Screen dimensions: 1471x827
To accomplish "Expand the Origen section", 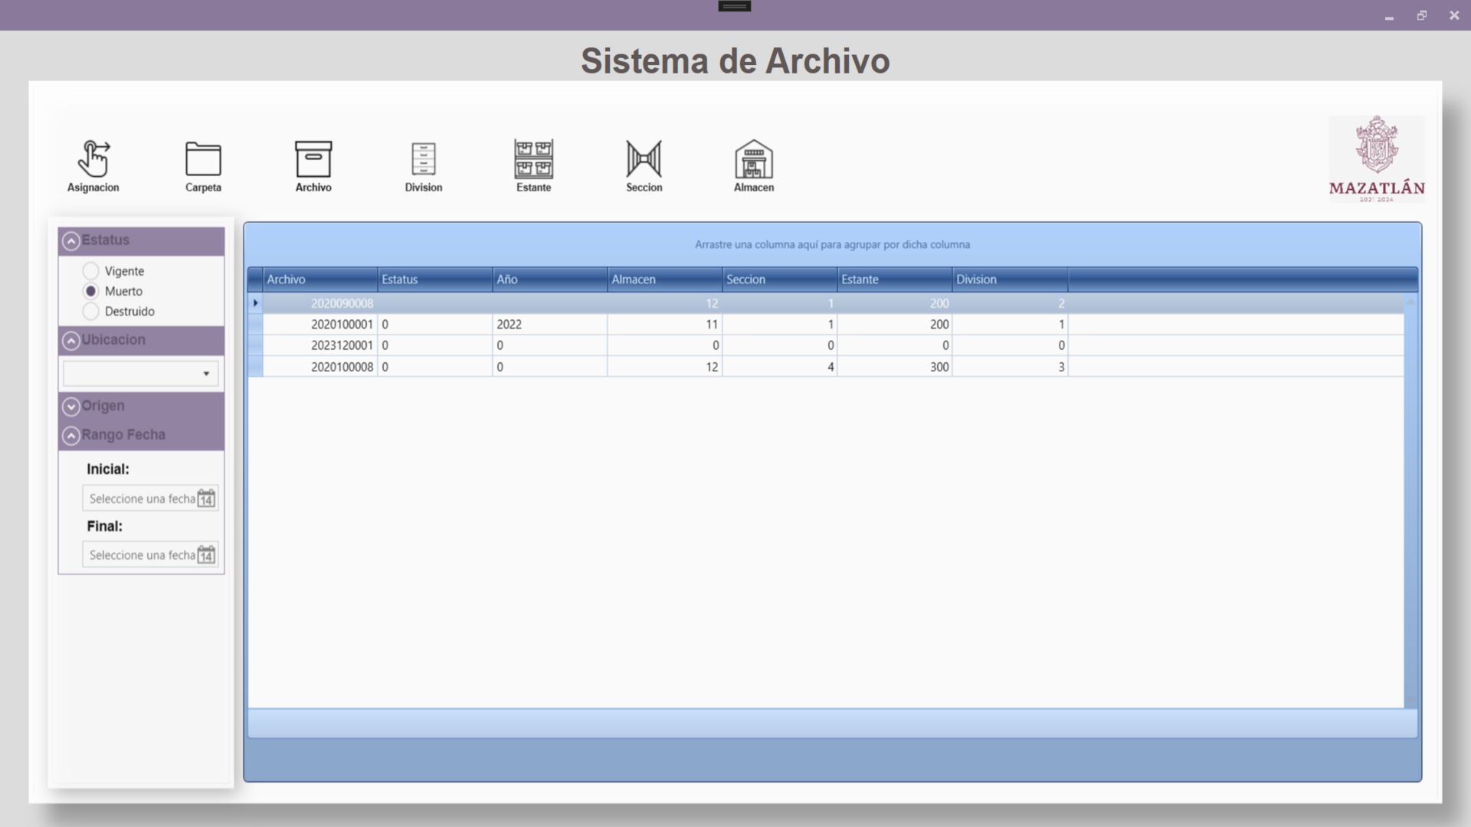I will (71, 406).
